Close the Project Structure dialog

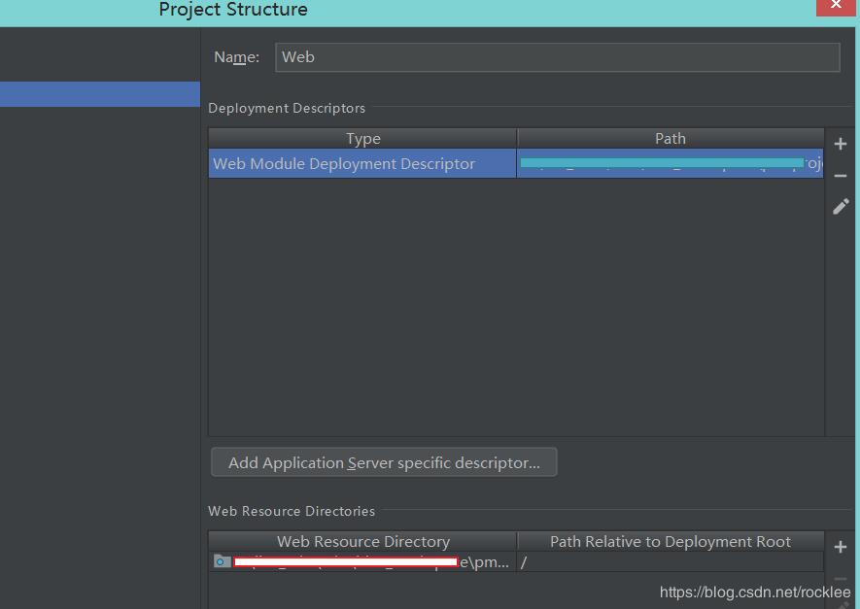coord(836,6)
